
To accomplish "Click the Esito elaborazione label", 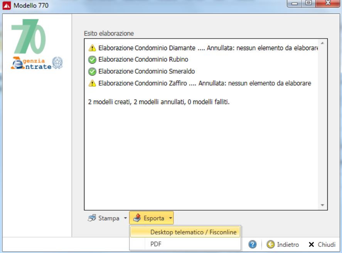I will [109, 34].
